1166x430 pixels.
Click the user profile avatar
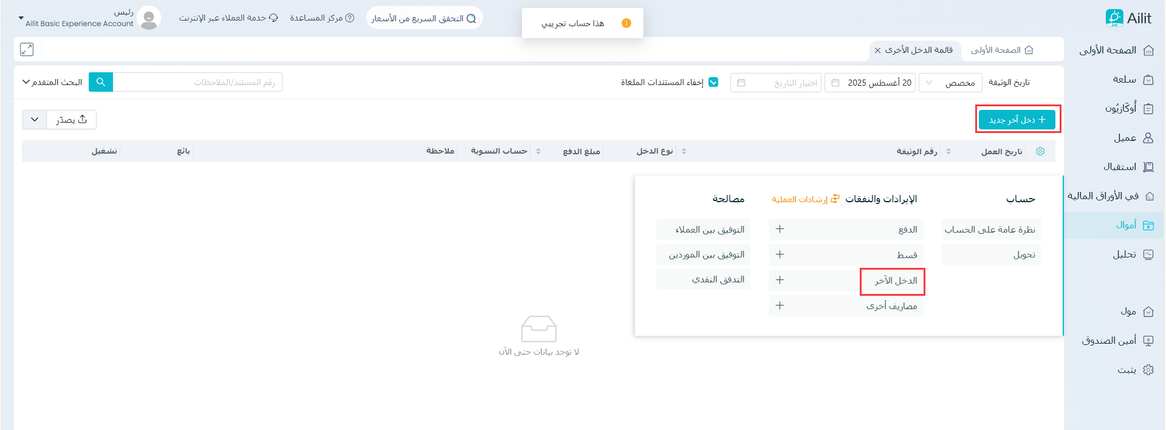tap(149, 18)
